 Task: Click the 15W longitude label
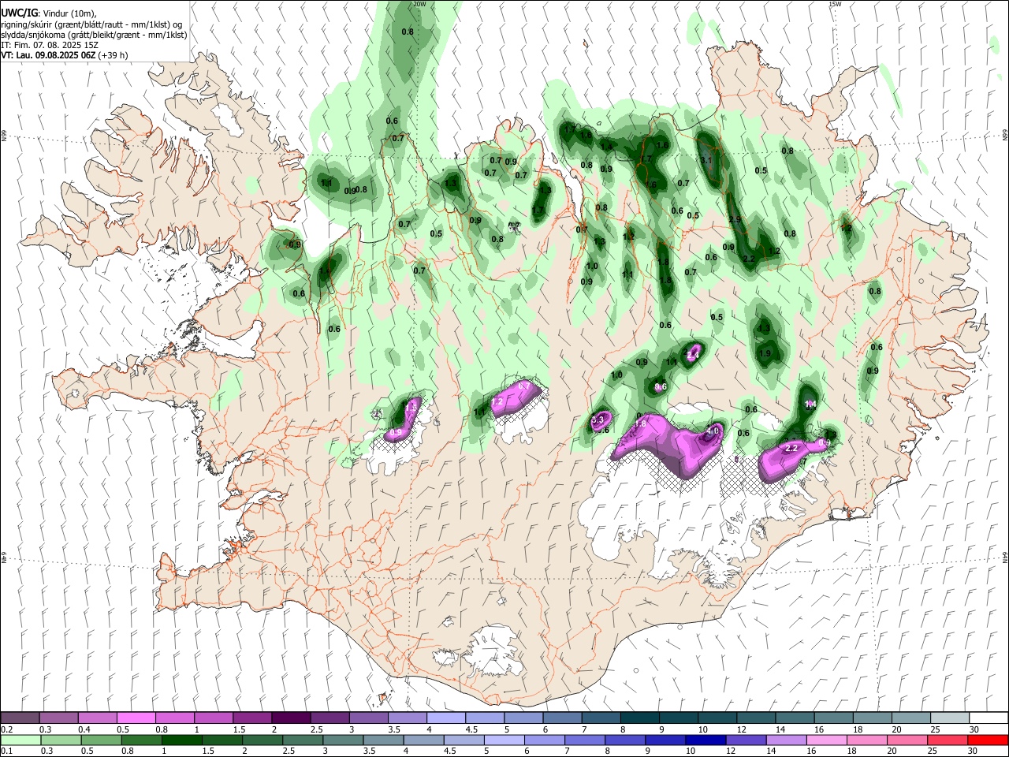click(x=835, y=4)
